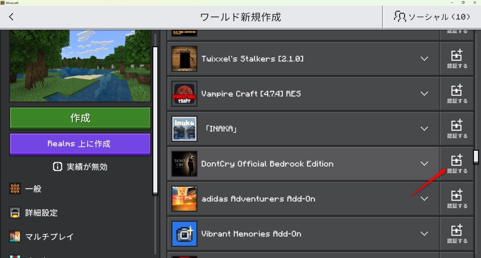Open the 一般 general settings tab

tap(80, 189)
